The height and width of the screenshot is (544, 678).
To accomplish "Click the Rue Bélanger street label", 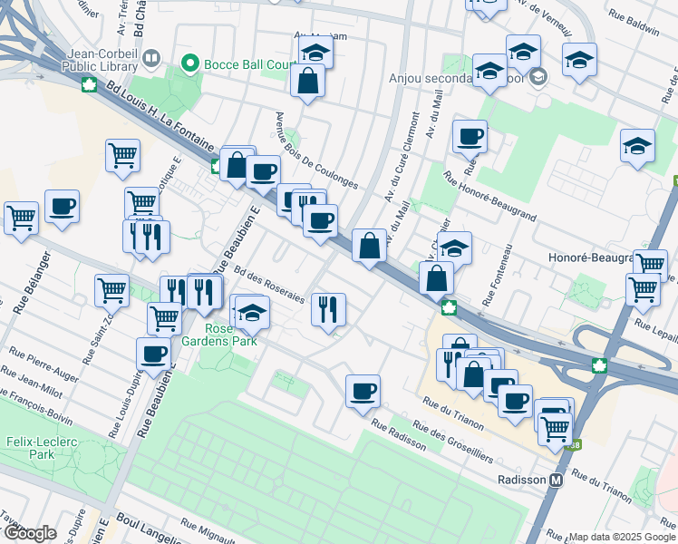I will 32,283.
